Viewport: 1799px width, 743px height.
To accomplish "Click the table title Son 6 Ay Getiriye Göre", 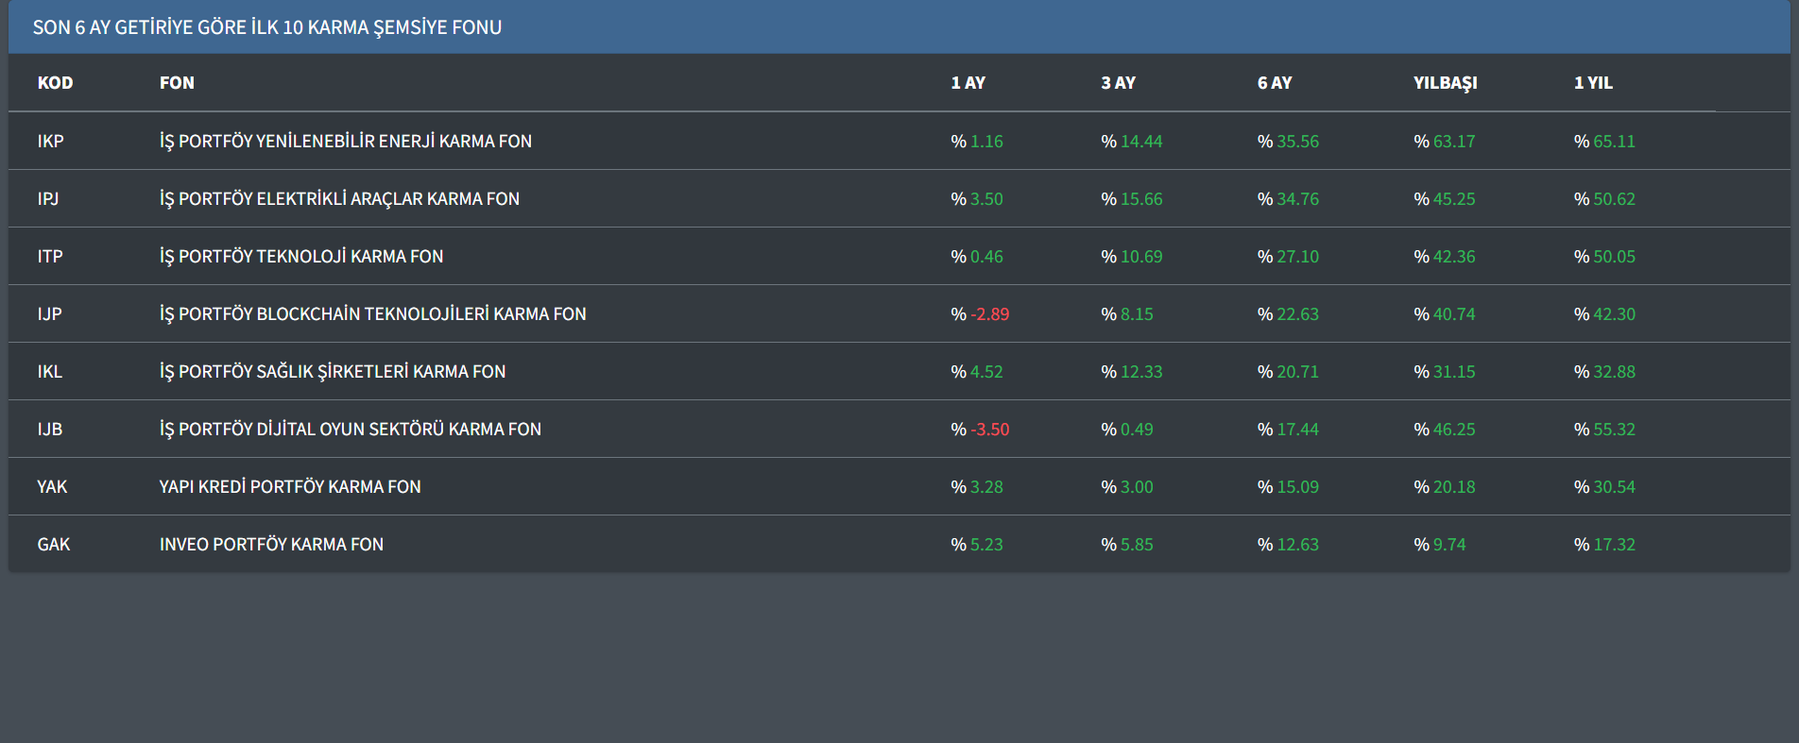I will click(266, 27).
